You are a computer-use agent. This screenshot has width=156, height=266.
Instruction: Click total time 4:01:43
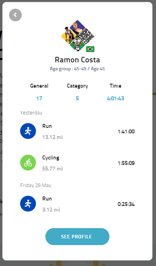point(115,98)
